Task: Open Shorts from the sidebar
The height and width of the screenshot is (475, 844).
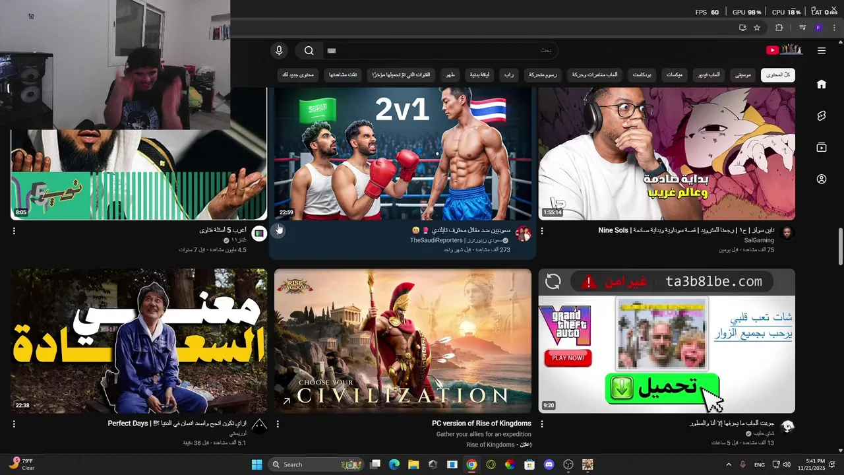Action: click(x=822, y=115)
